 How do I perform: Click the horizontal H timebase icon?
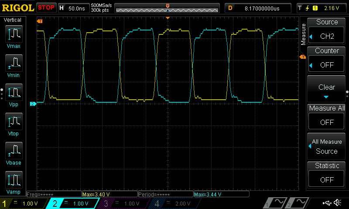(x=62, y=8)
